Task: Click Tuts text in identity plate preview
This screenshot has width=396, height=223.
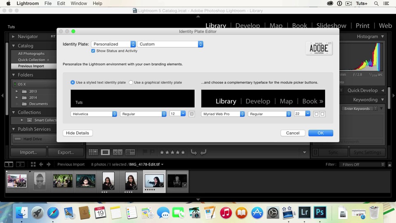Action: 79,102
